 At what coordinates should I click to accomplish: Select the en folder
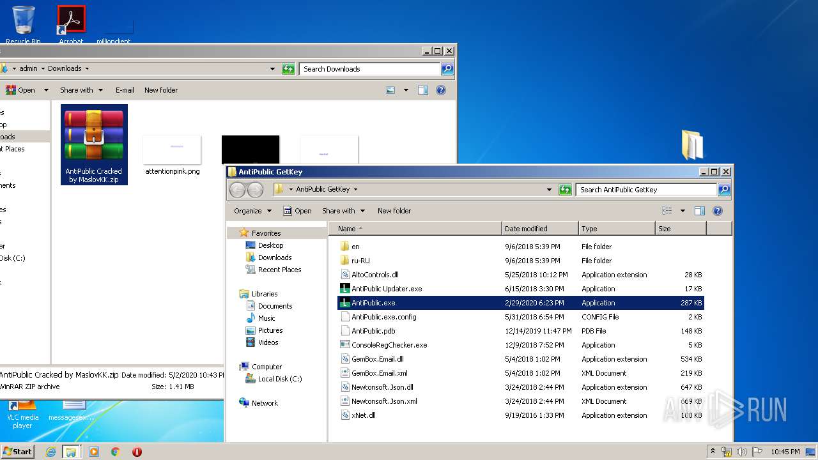[520, 247]
